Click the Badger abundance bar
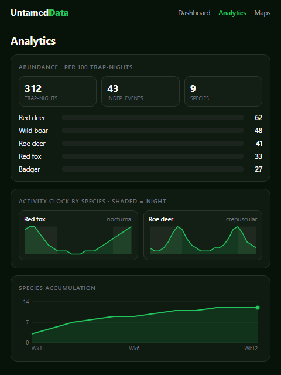This screenshot has width=281, height=375. coord(153,169)
